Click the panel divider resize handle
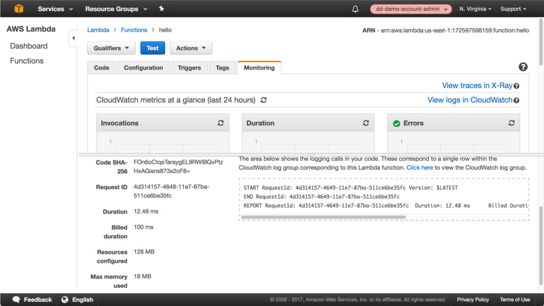Viewport: 544px width, 306px height. click(x=311, y=155)
